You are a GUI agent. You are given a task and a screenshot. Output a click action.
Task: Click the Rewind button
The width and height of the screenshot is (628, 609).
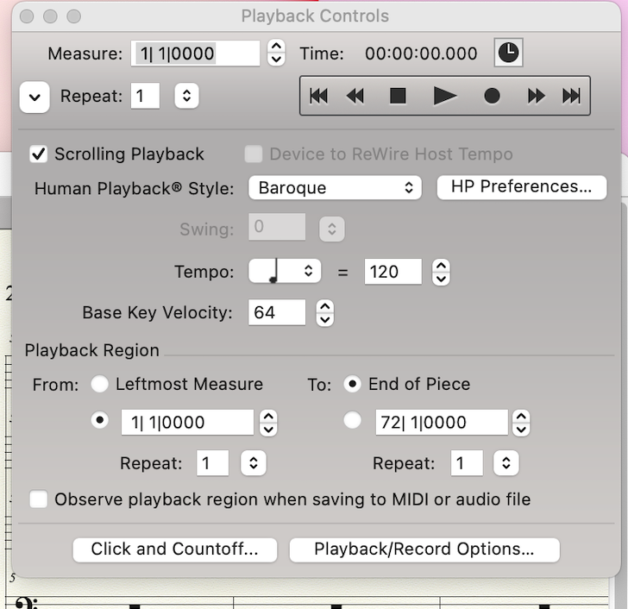point(355,96)
